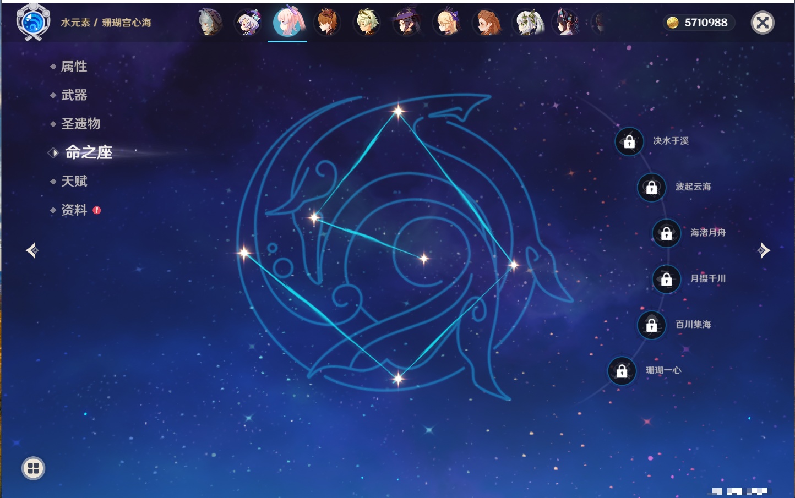Close the character screen with X button
Viewport: 795px width, 498px height.
pos(763,23)
